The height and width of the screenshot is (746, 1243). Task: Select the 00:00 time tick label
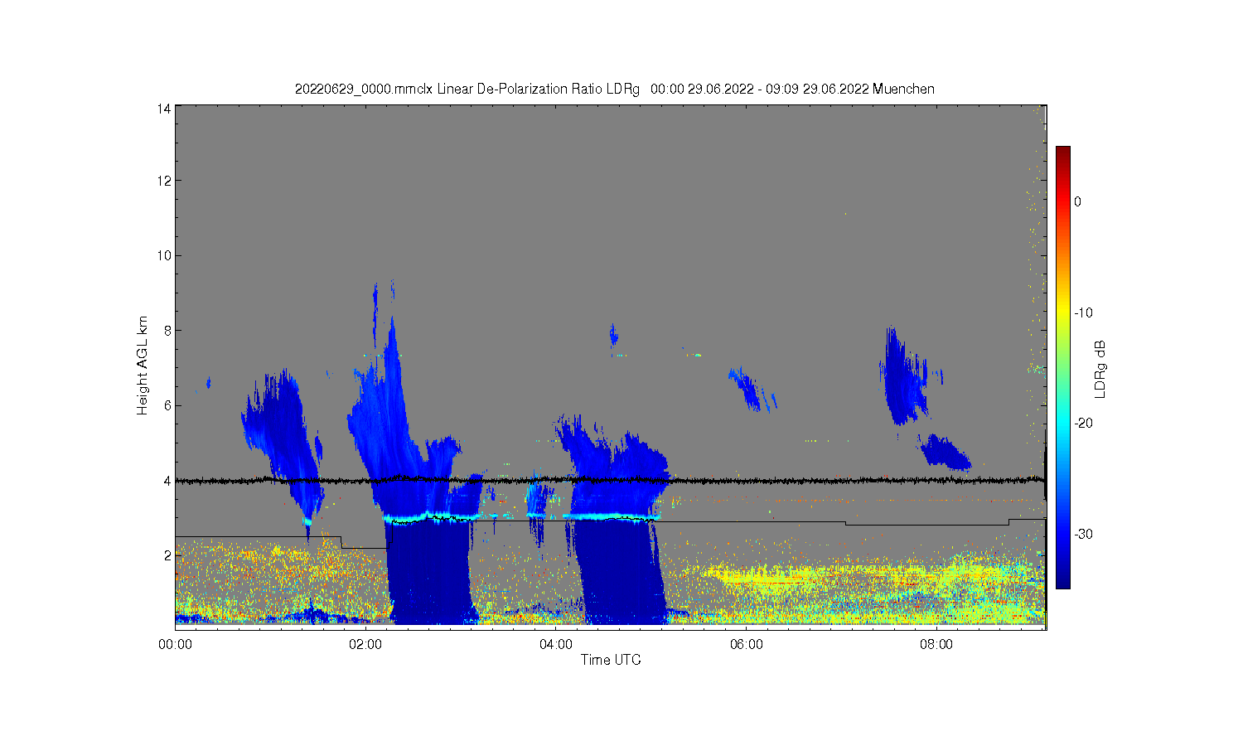(x=175, y=644)
